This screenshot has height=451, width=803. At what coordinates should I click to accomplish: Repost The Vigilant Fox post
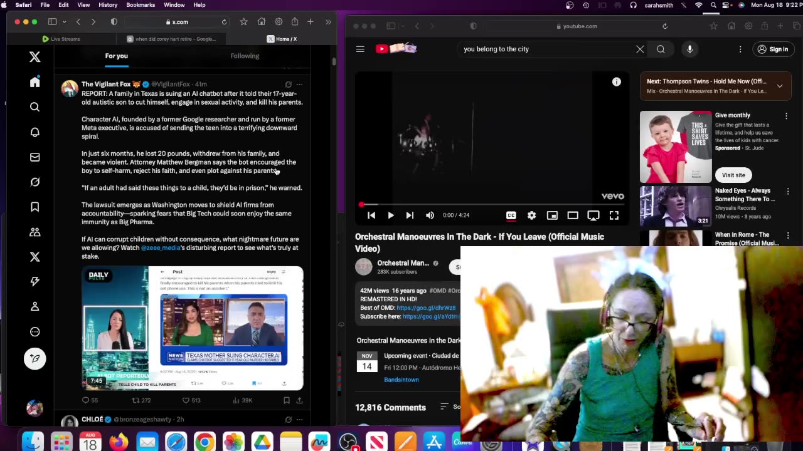[x=136, y=400]
